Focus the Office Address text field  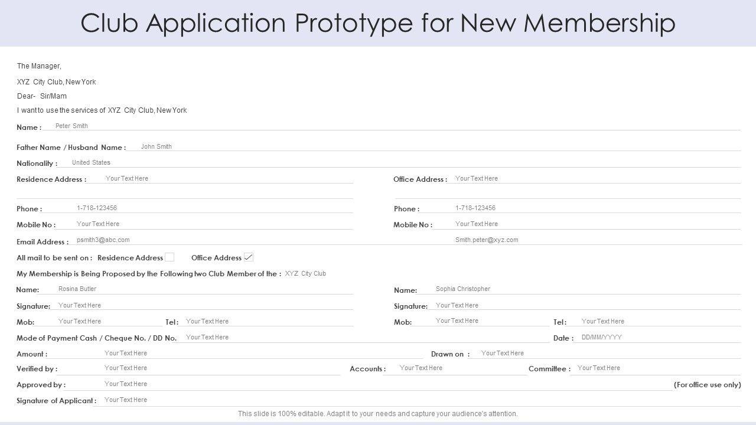595,178
